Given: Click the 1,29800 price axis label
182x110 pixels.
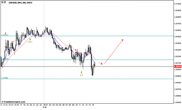Looking at the screenshot, I should [178, 83].
